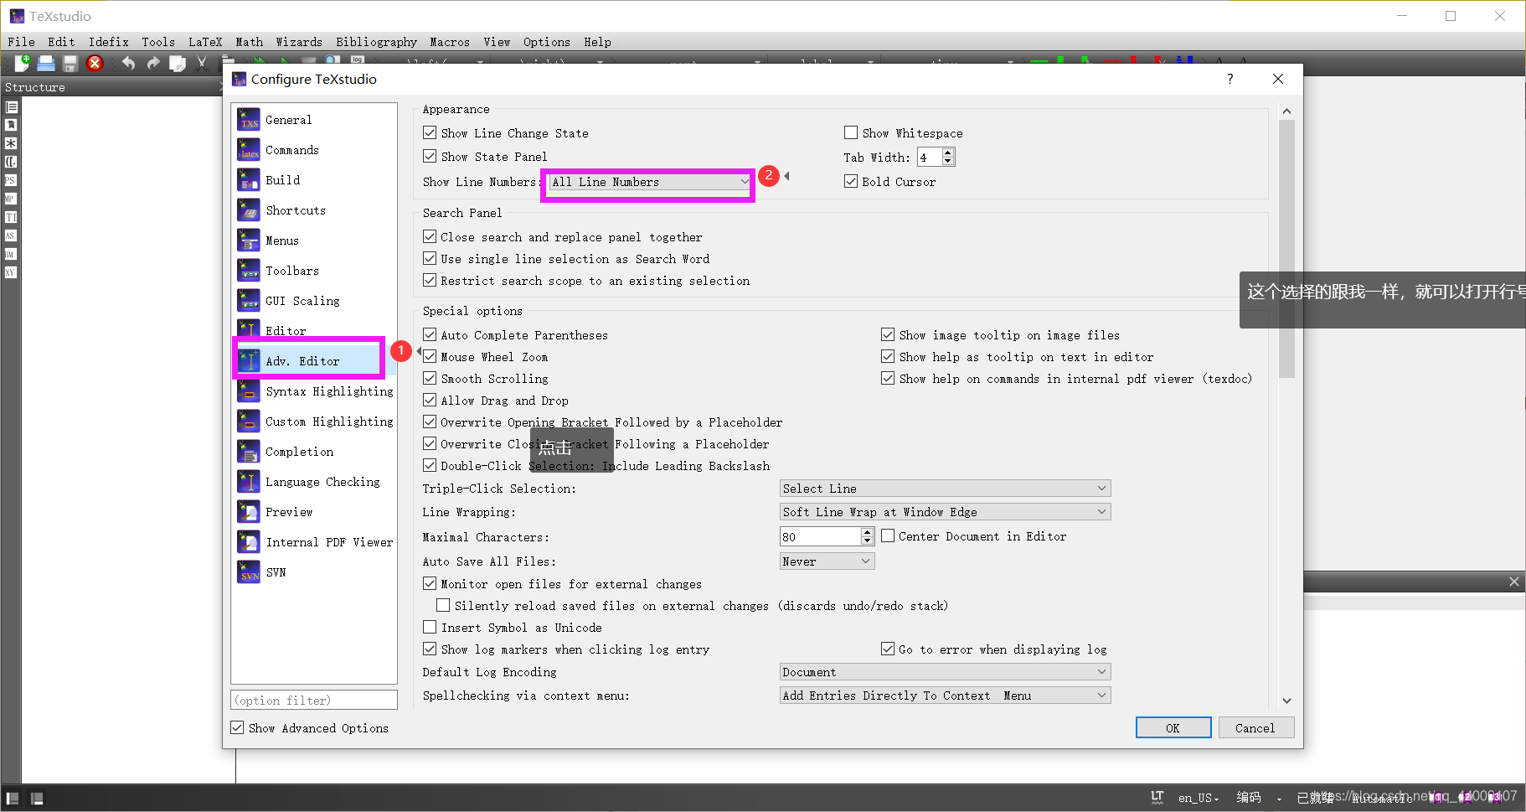This screenshot has width=1526, height=812.
Task: Open the brackets side panel icon
Action: pyautogui.click(x=11, y=162)
